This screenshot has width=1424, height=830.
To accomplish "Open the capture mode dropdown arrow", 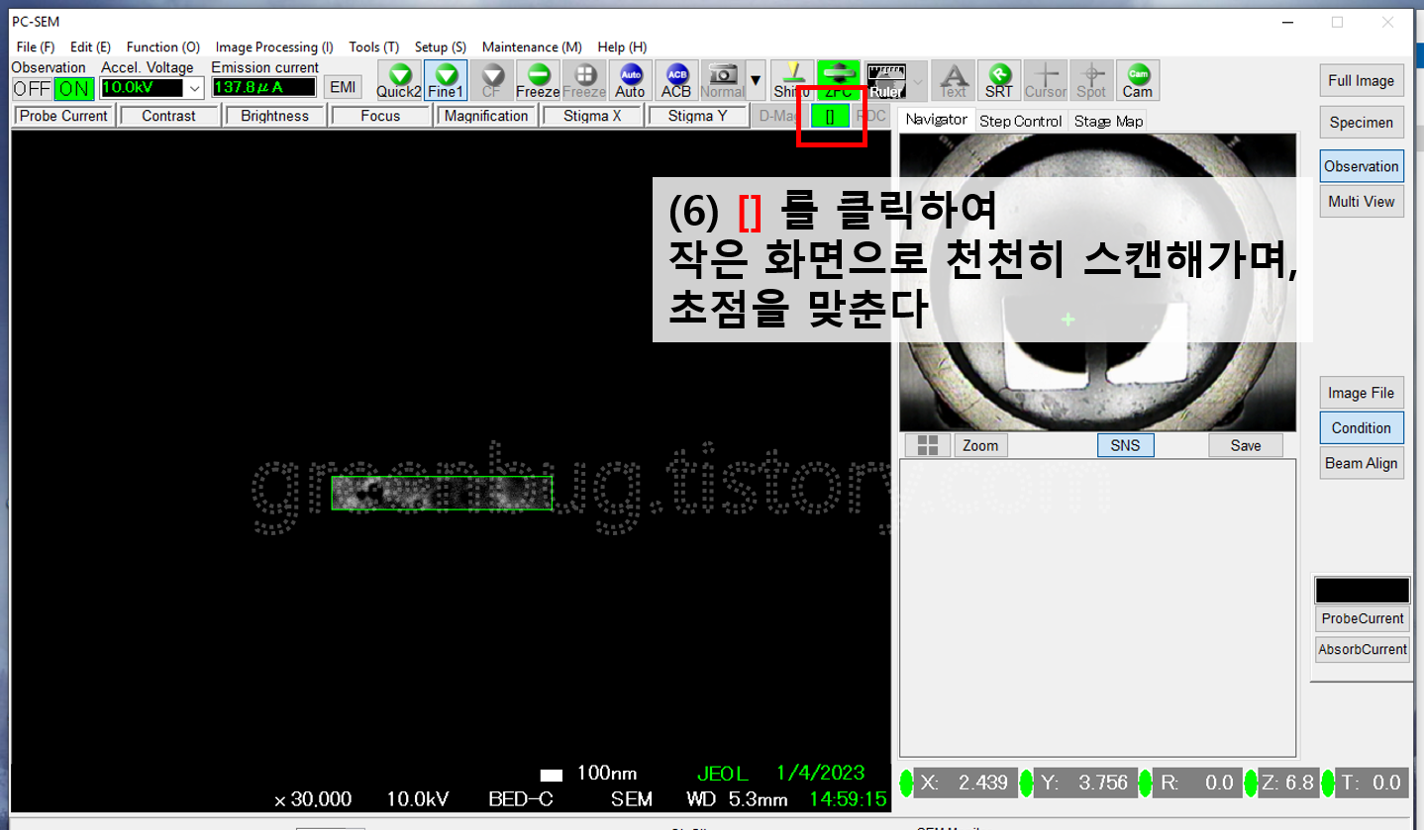I will pos(757,80).
